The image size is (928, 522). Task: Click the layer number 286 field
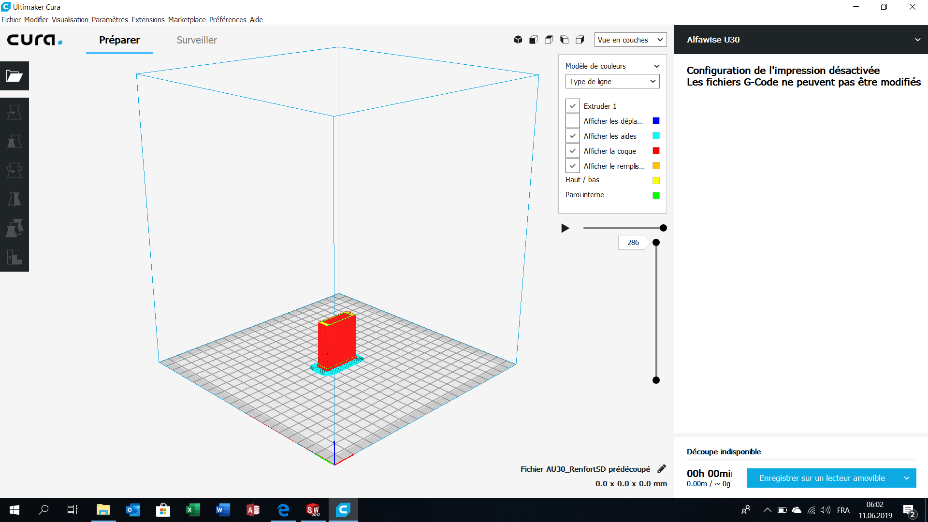(633, 243)
